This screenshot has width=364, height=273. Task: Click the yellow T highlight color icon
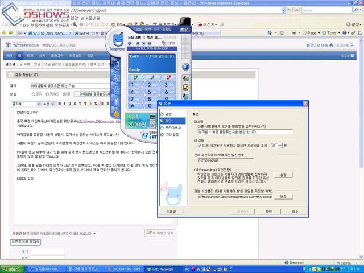[x=85, y=104]
